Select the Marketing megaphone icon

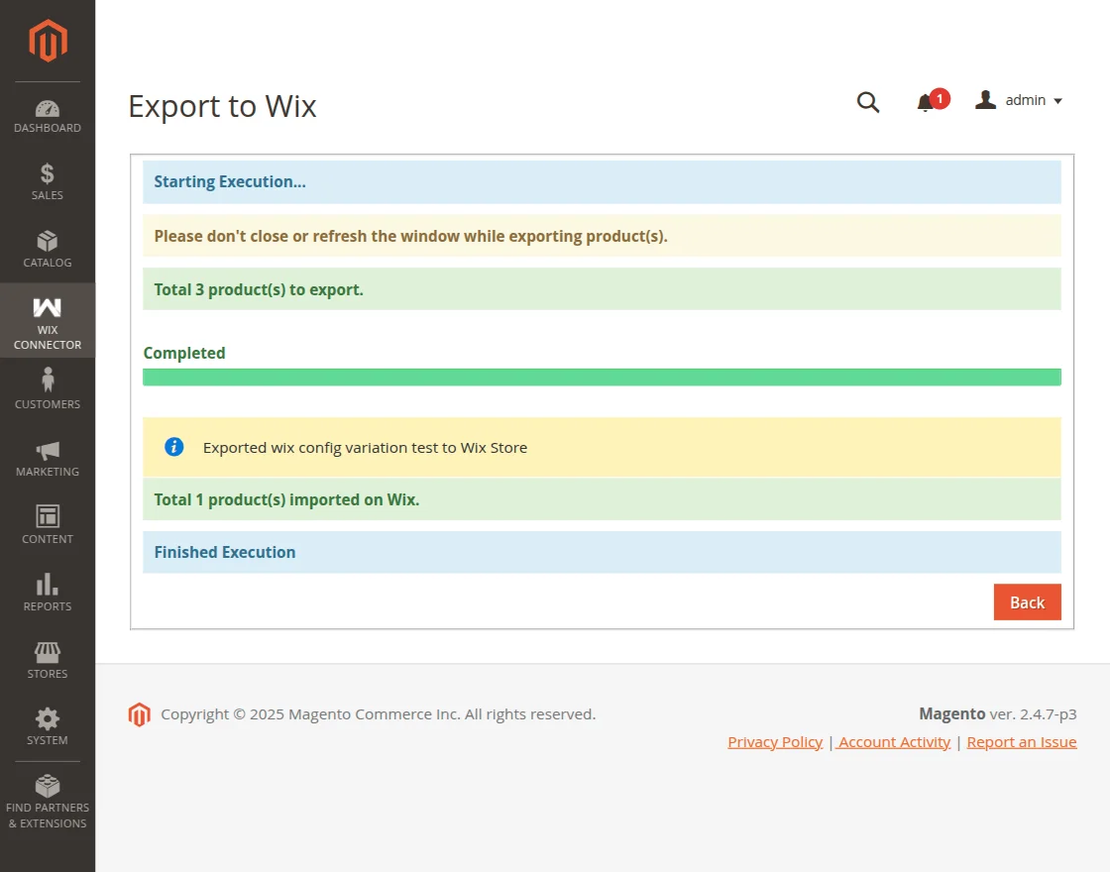click(x=47, y=454)
